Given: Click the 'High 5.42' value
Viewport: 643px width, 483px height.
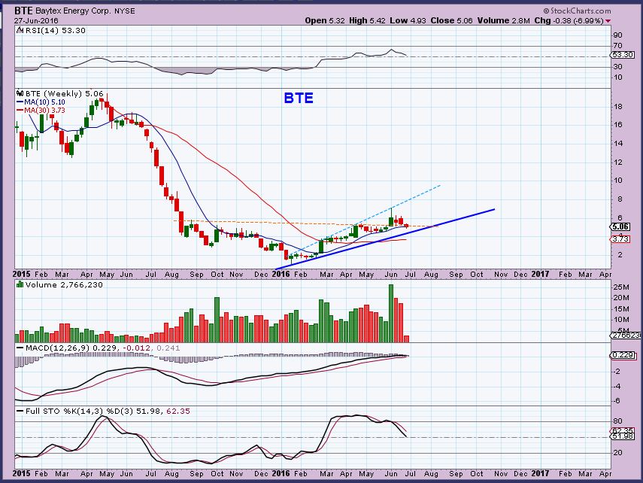Looking at the screenshot, I should pos(368,20).
